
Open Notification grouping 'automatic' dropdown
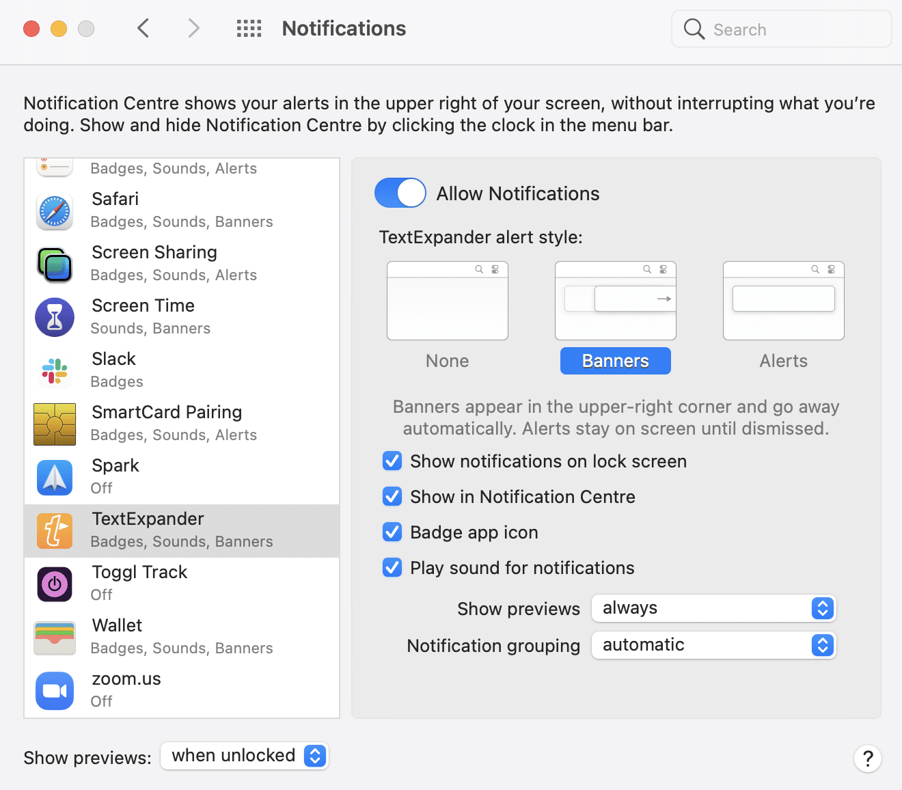(x=714, y=645)
